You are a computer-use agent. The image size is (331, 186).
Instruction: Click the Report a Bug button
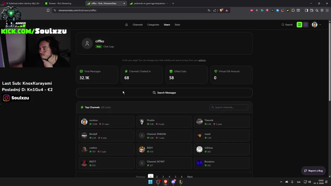tap(313, 171)
